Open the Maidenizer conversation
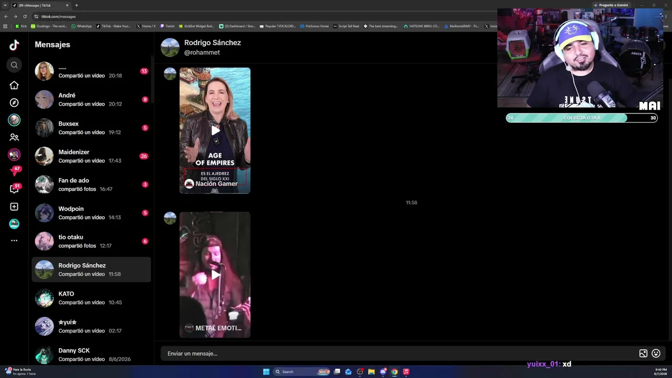672x378 pixels. point(91,156)
